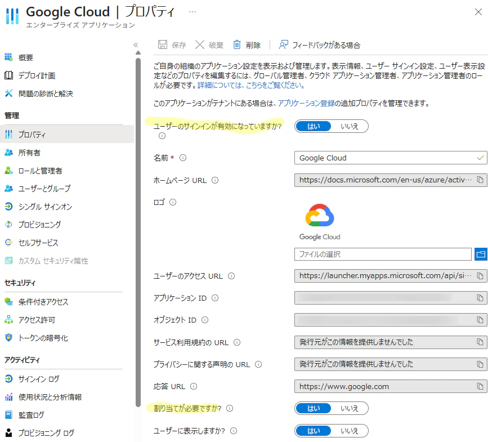Click the info icon beside 割り当てが必要ですか

click(x=230, y=408)
